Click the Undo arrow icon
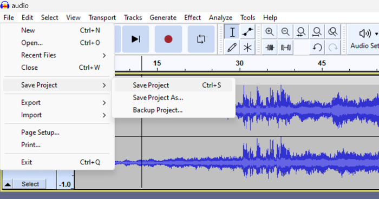 pos(317,48)
